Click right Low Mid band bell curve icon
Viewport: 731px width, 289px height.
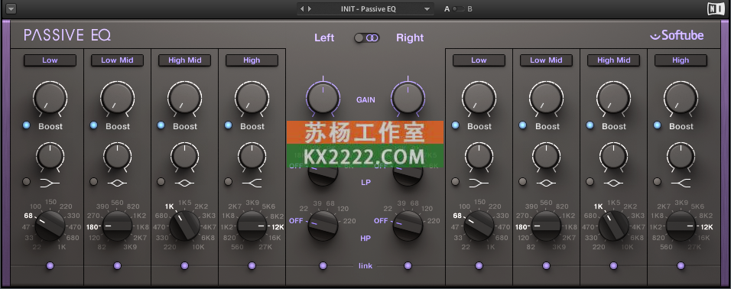[x=546, y=183]
